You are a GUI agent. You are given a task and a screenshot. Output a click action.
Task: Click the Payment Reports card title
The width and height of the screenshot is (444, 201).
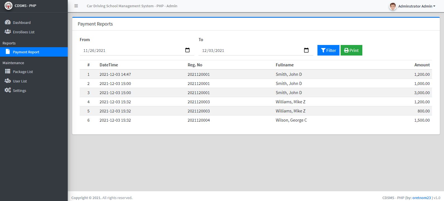pyautogui.click(x=95, y=24)
